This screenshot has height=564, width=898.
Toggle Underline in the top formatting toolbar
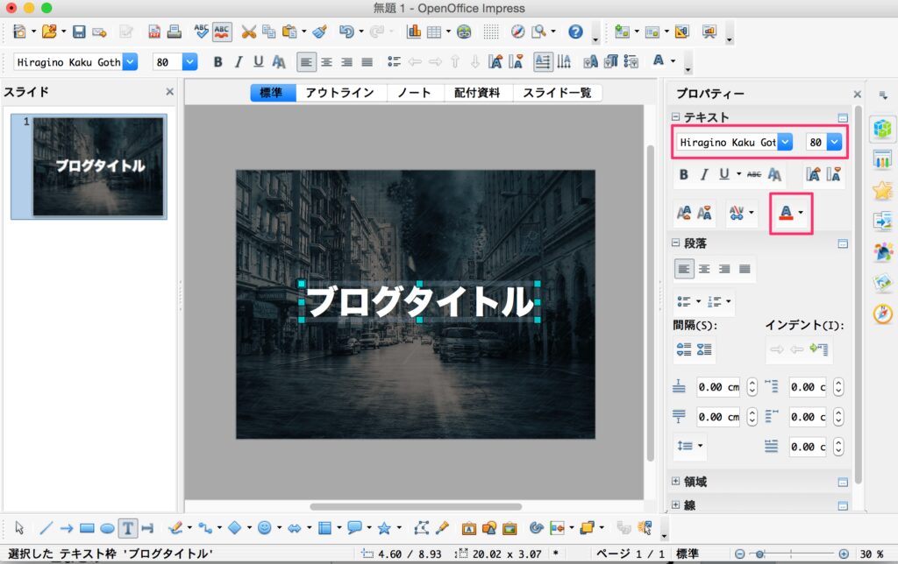[258, 61]
